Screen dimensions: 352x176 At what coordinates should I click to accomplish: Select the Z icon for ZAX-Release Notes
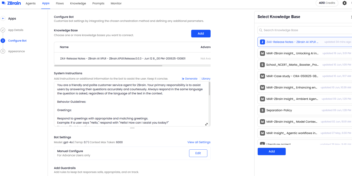coord(262,42)
